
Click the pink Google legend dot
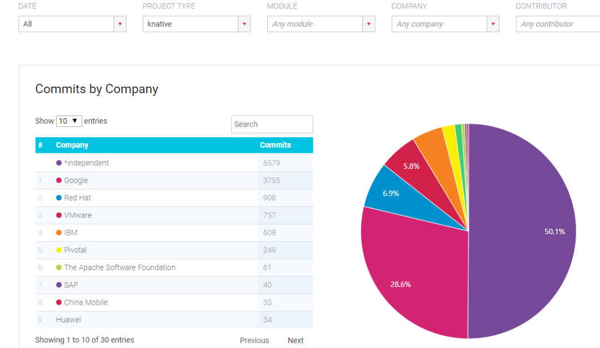click(59, 180)
